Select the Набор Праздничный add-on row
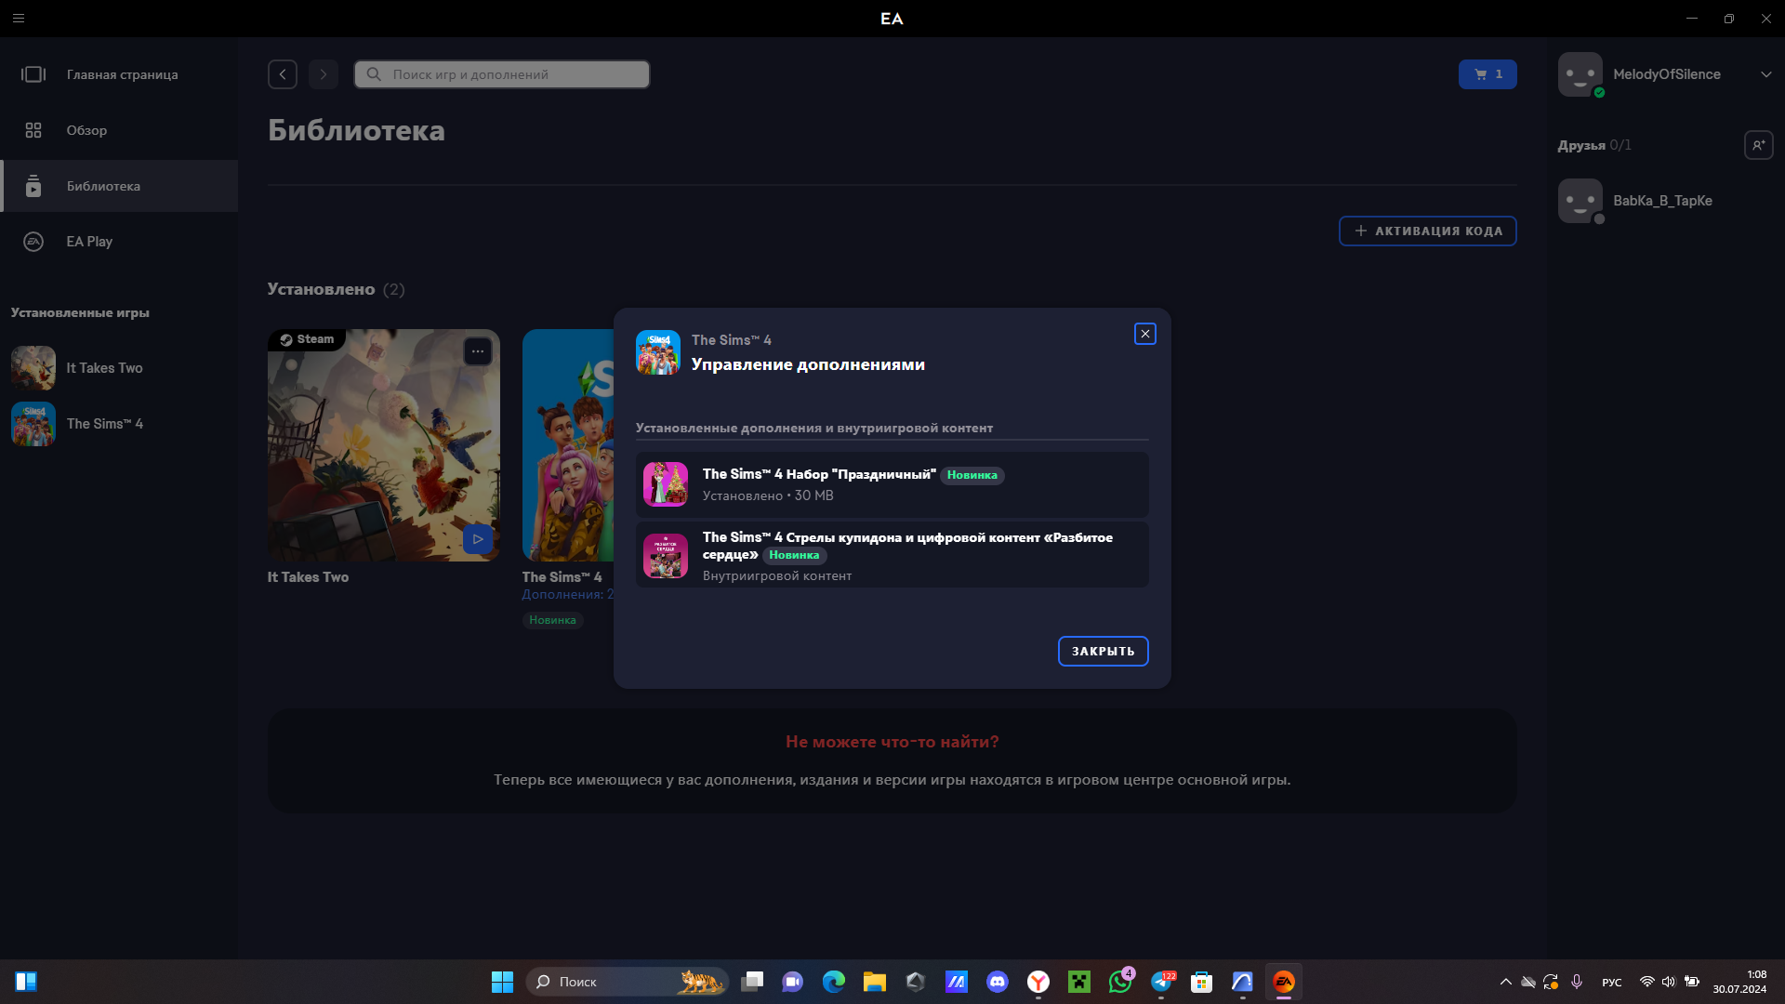The height and width of the screenshot is (1004, 1785). (892, 484)
